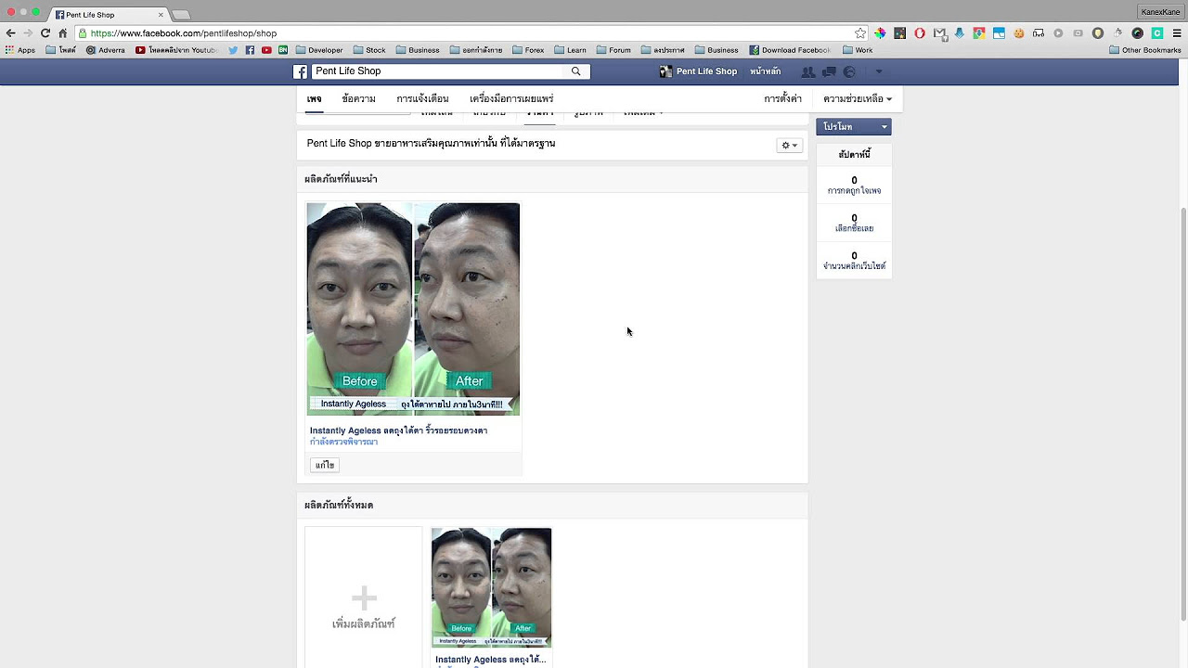Open the Learn bookmarks folder
This screenshot has width=1188, height=668.
click(x=569, y=50)
